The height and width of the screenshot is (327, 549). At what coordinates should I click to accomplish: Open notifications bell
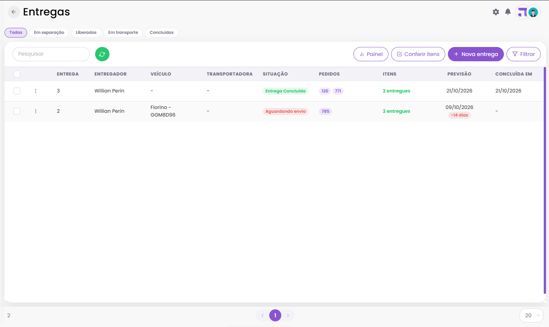point(508,12)
